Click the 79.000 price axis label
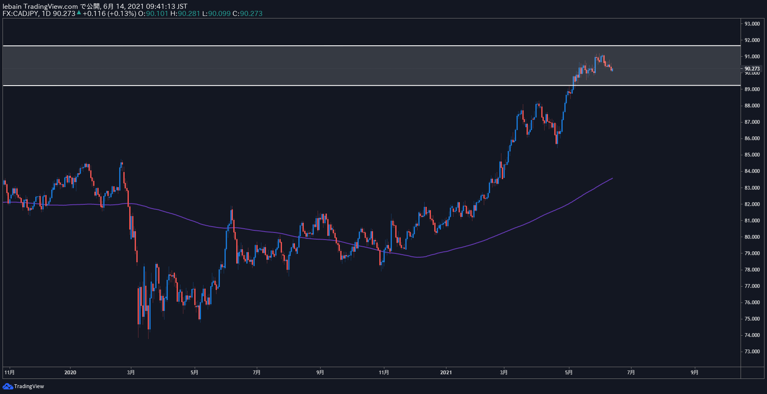767x394 pixels. (x=752, y=253)
